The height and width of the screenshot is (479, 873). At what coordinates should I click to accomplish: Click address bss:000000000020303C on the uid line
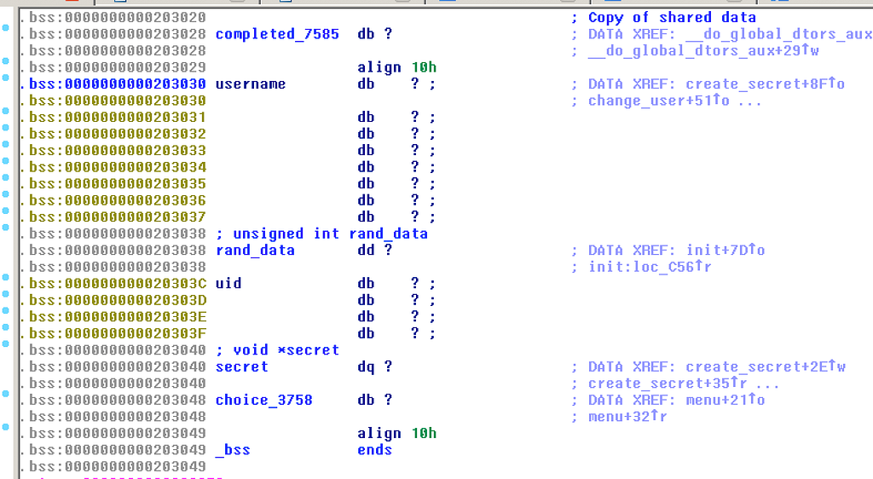[118, 283]
